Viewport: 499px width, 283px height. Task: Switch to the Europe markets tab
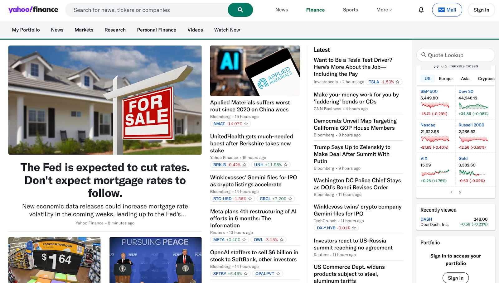pyautogui.click(x=446, y=79)
